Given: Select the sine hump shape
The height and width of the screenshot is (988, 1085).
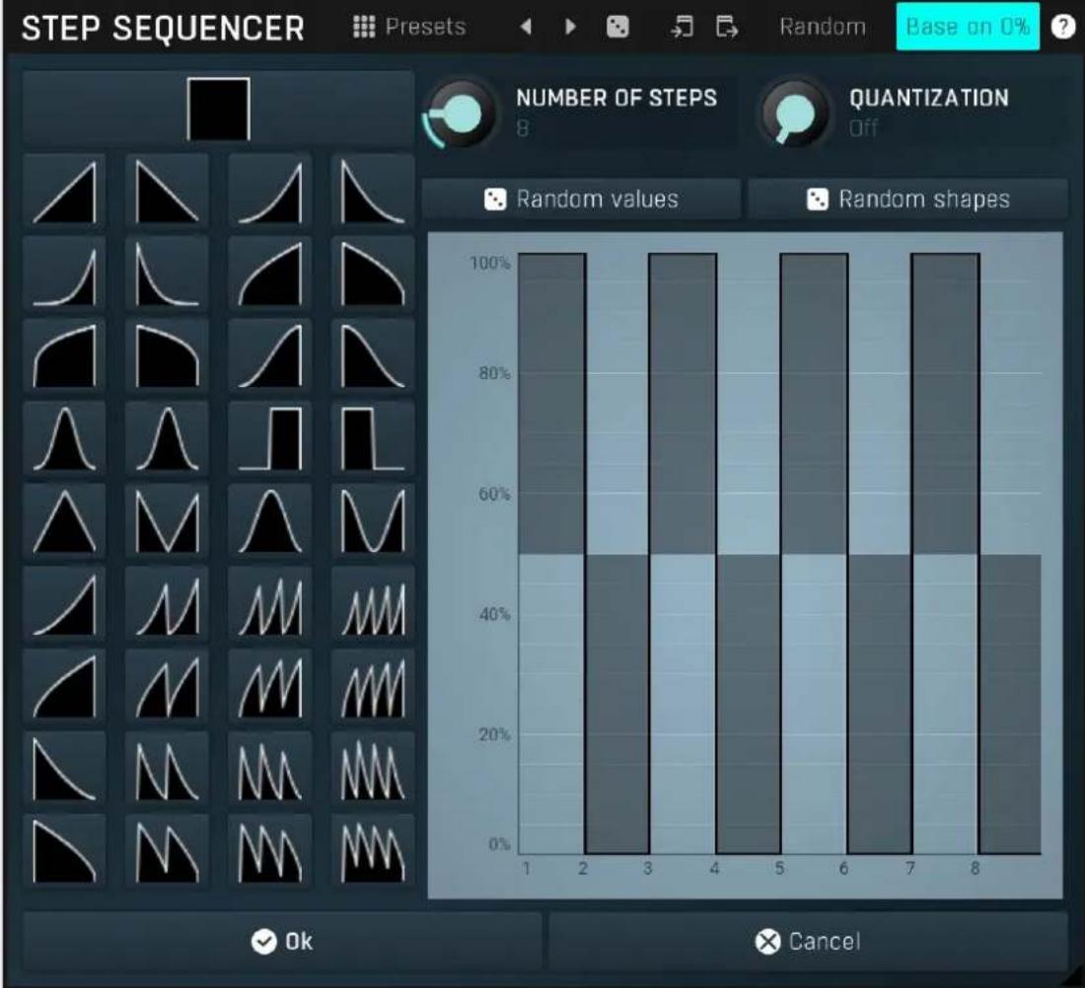Looking at the screenshot, I should click(x=270, y=521).
